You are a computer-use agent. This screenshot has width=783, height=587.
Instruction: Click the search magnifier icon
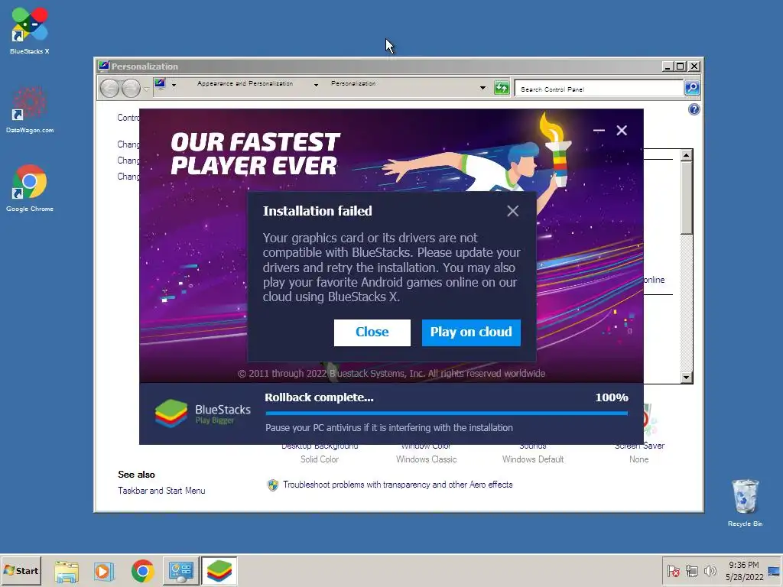(691, 89)
